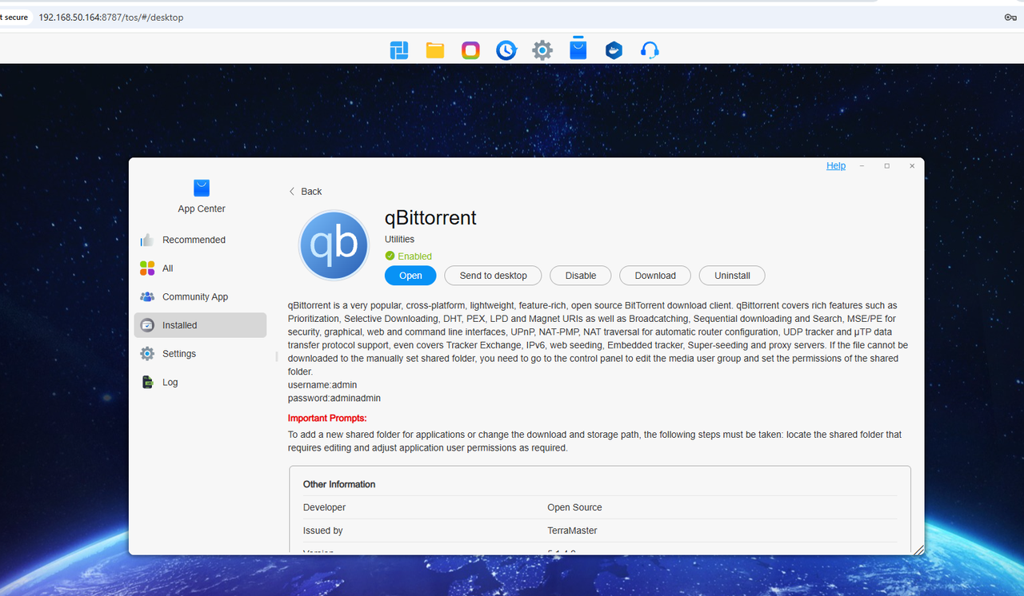
Task: Open the blue window-grid icon in top dock
Action: [399, 50]
